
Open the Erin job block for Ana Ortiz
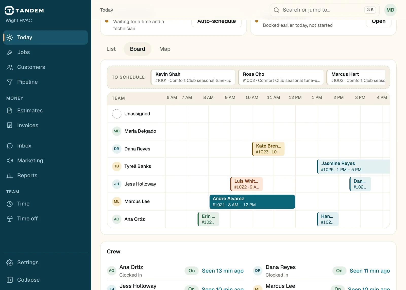(x=208, y=219)
